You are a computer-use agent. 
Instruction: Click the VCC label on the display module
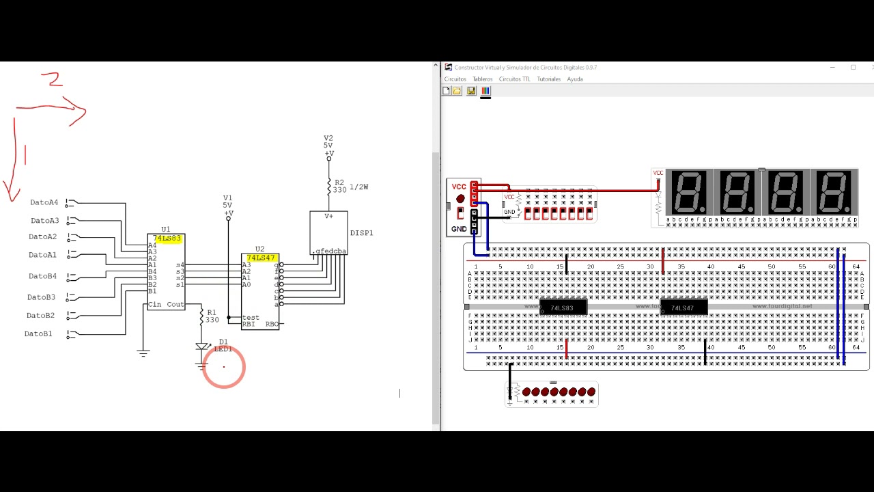(658, 173)
